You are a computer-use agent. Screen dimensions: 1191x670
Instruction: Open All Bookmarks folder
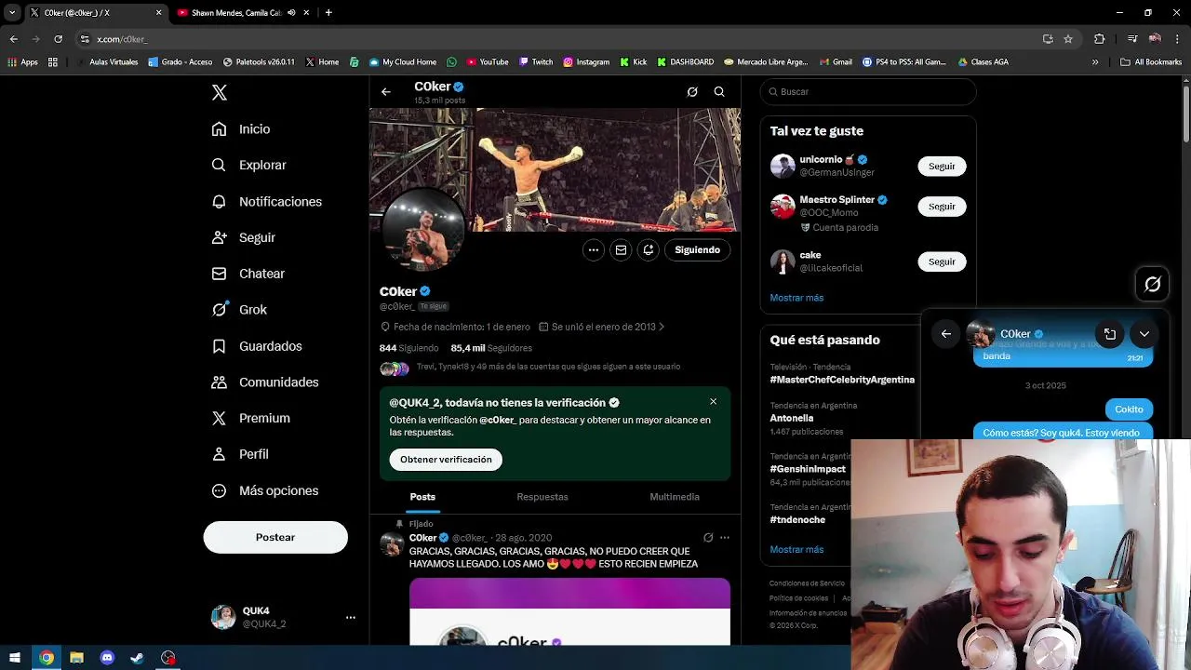(1151, 62)
